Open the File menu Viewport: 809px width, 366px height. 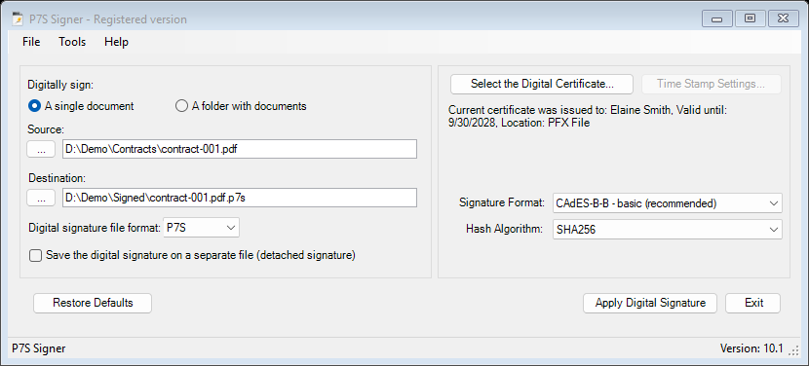pyautogui.click(x=31, y=42)
